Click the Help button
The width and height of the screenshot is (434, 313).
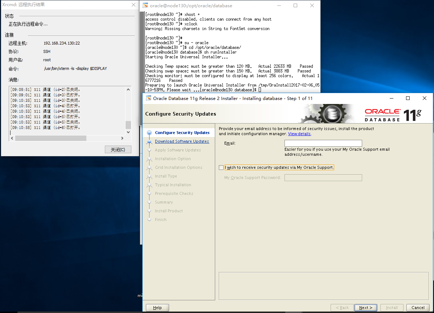(x=157, y=307)
